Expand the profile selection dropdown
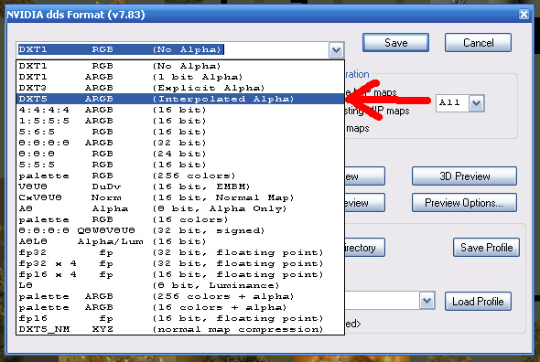540x362 pixels. (427, 301)
